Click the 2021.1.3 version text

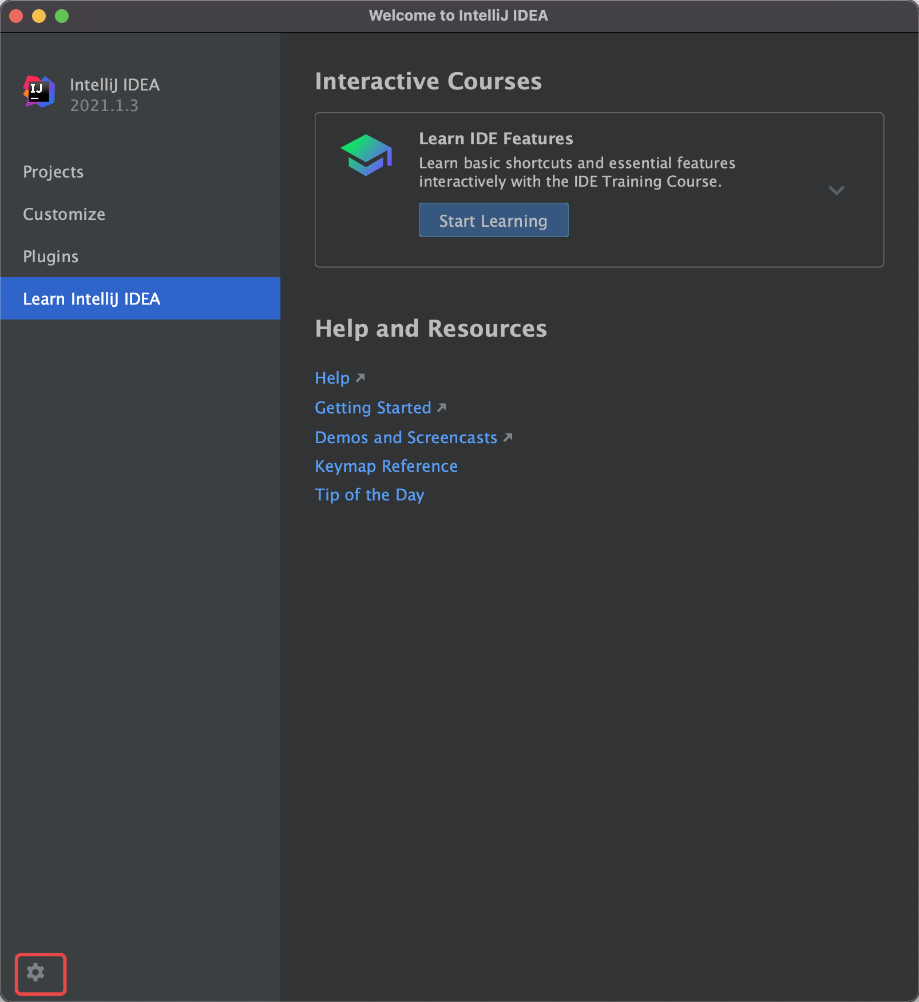104,105
